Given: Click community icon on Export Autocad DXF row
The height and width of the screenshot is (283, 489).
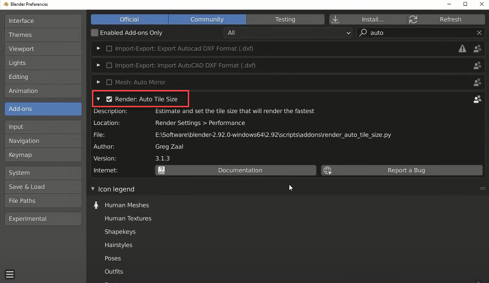Looking at the screenshot, I should pos(477,49).
